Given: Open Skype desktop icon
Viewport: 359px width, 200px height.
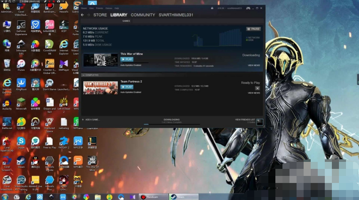Looking at the screenshot, I should coord(21,143).
